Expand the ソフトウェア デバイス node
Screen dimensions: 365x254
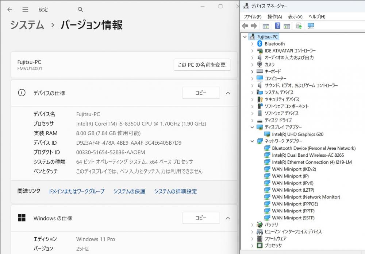click(252, 113)
